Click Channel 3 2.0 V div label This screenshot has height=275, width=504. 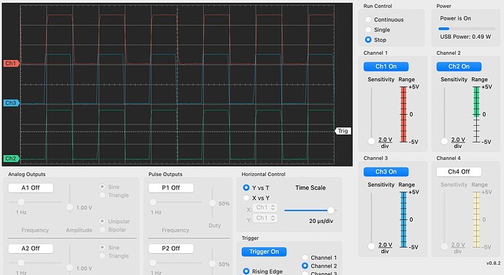[x=385, y=248]
